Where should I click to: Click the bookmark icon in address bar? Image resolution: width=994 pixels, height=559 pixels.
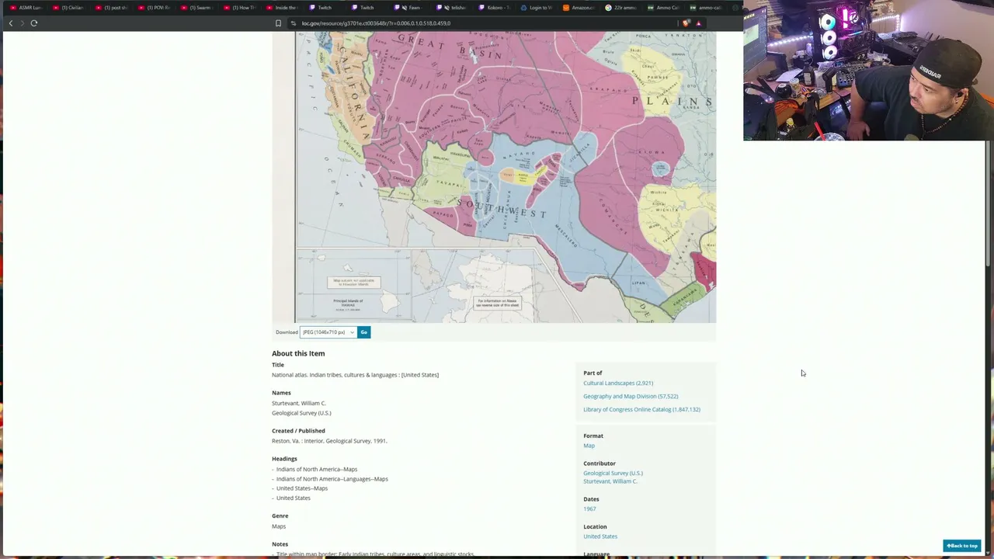point(278,23)
